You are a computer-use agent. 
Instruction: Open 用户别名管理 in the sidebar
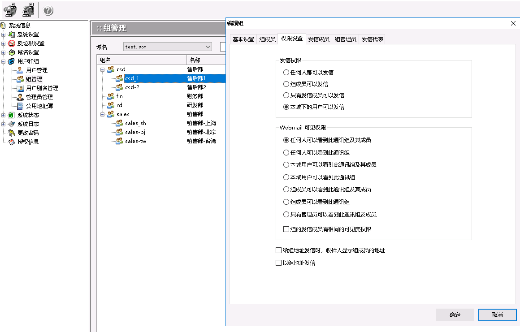(x=42, y=88)
